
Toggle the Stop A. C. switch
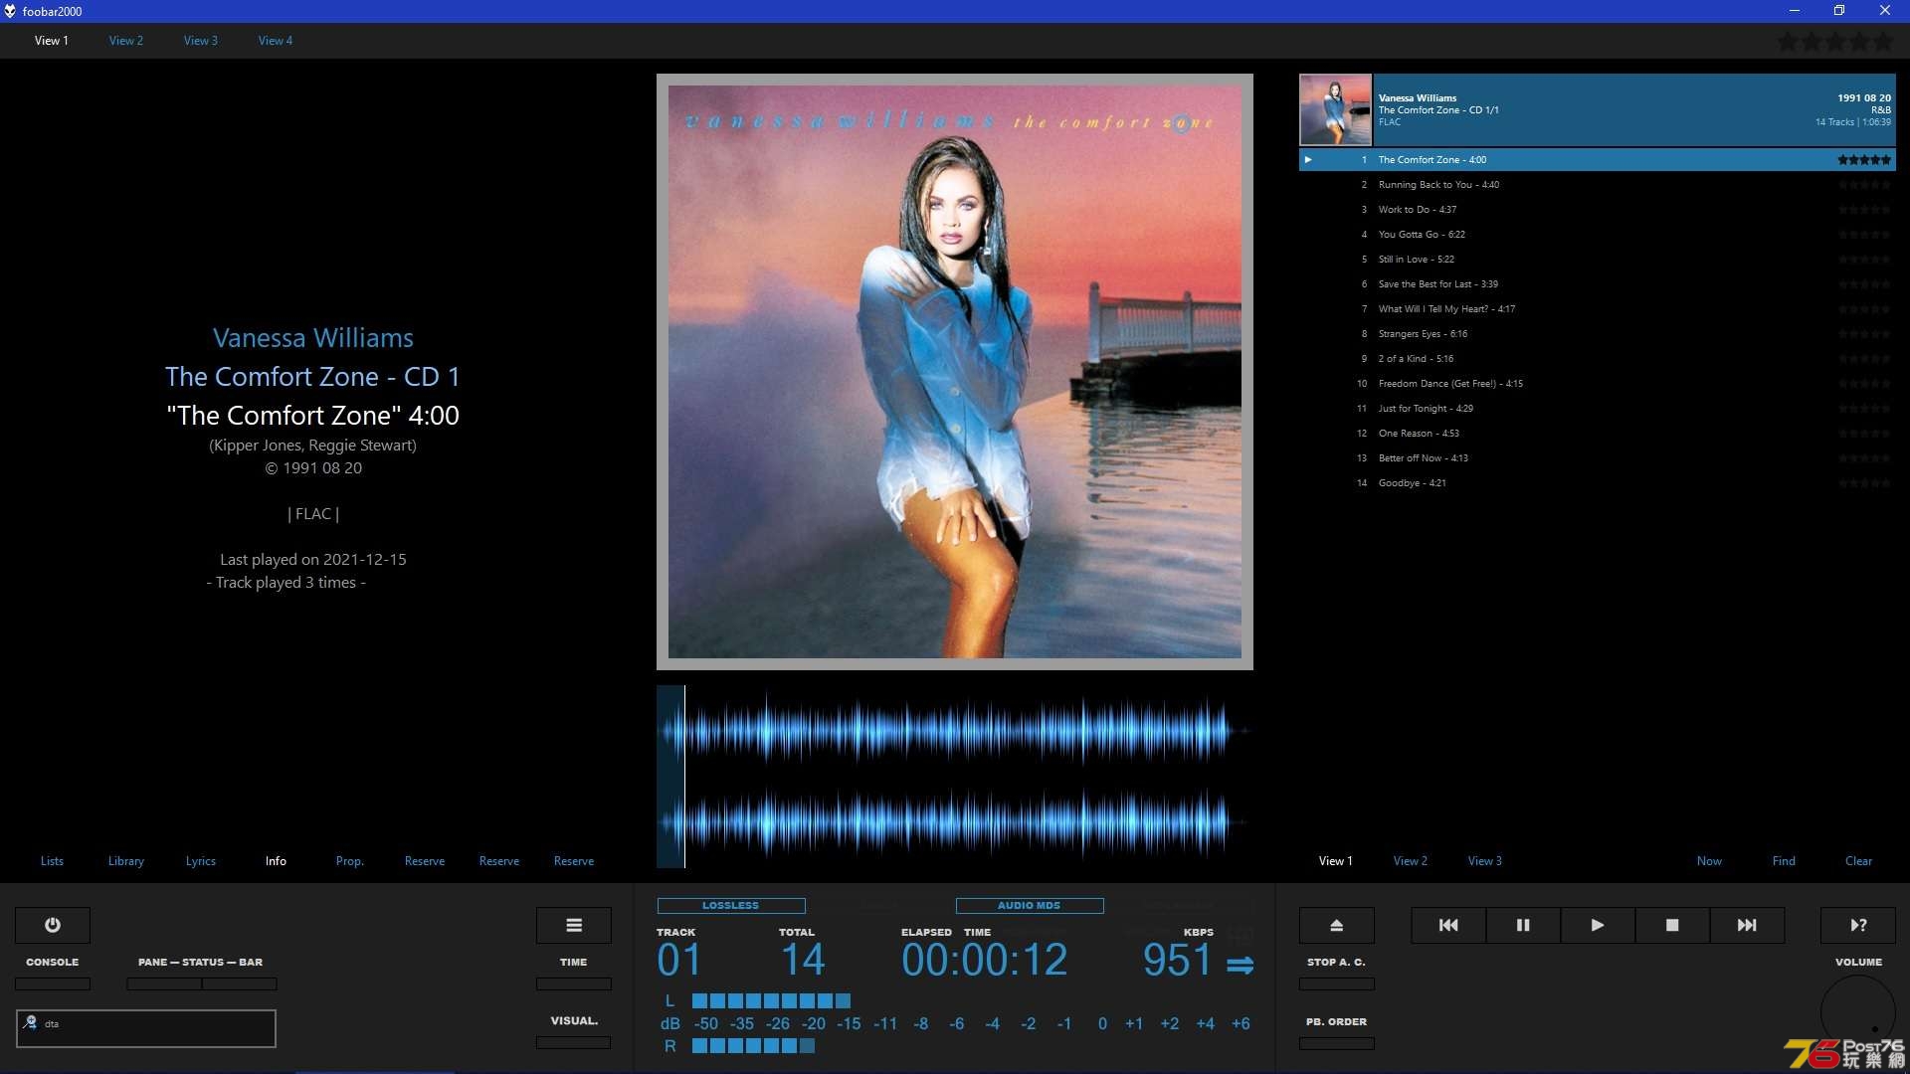(1337, 984)
